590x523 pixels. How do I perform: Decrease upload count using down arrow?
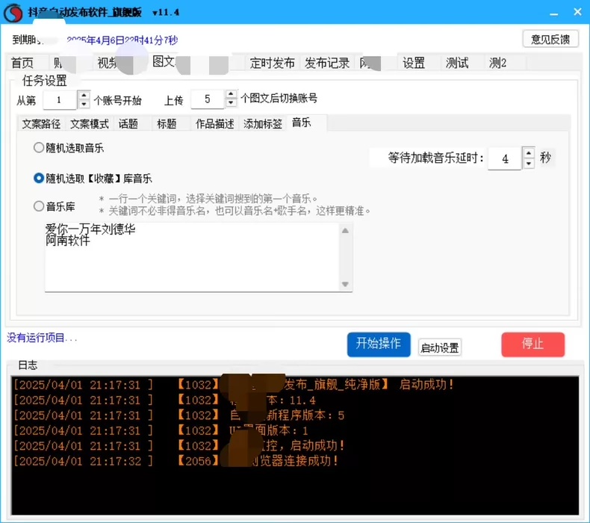click(231, 103)
